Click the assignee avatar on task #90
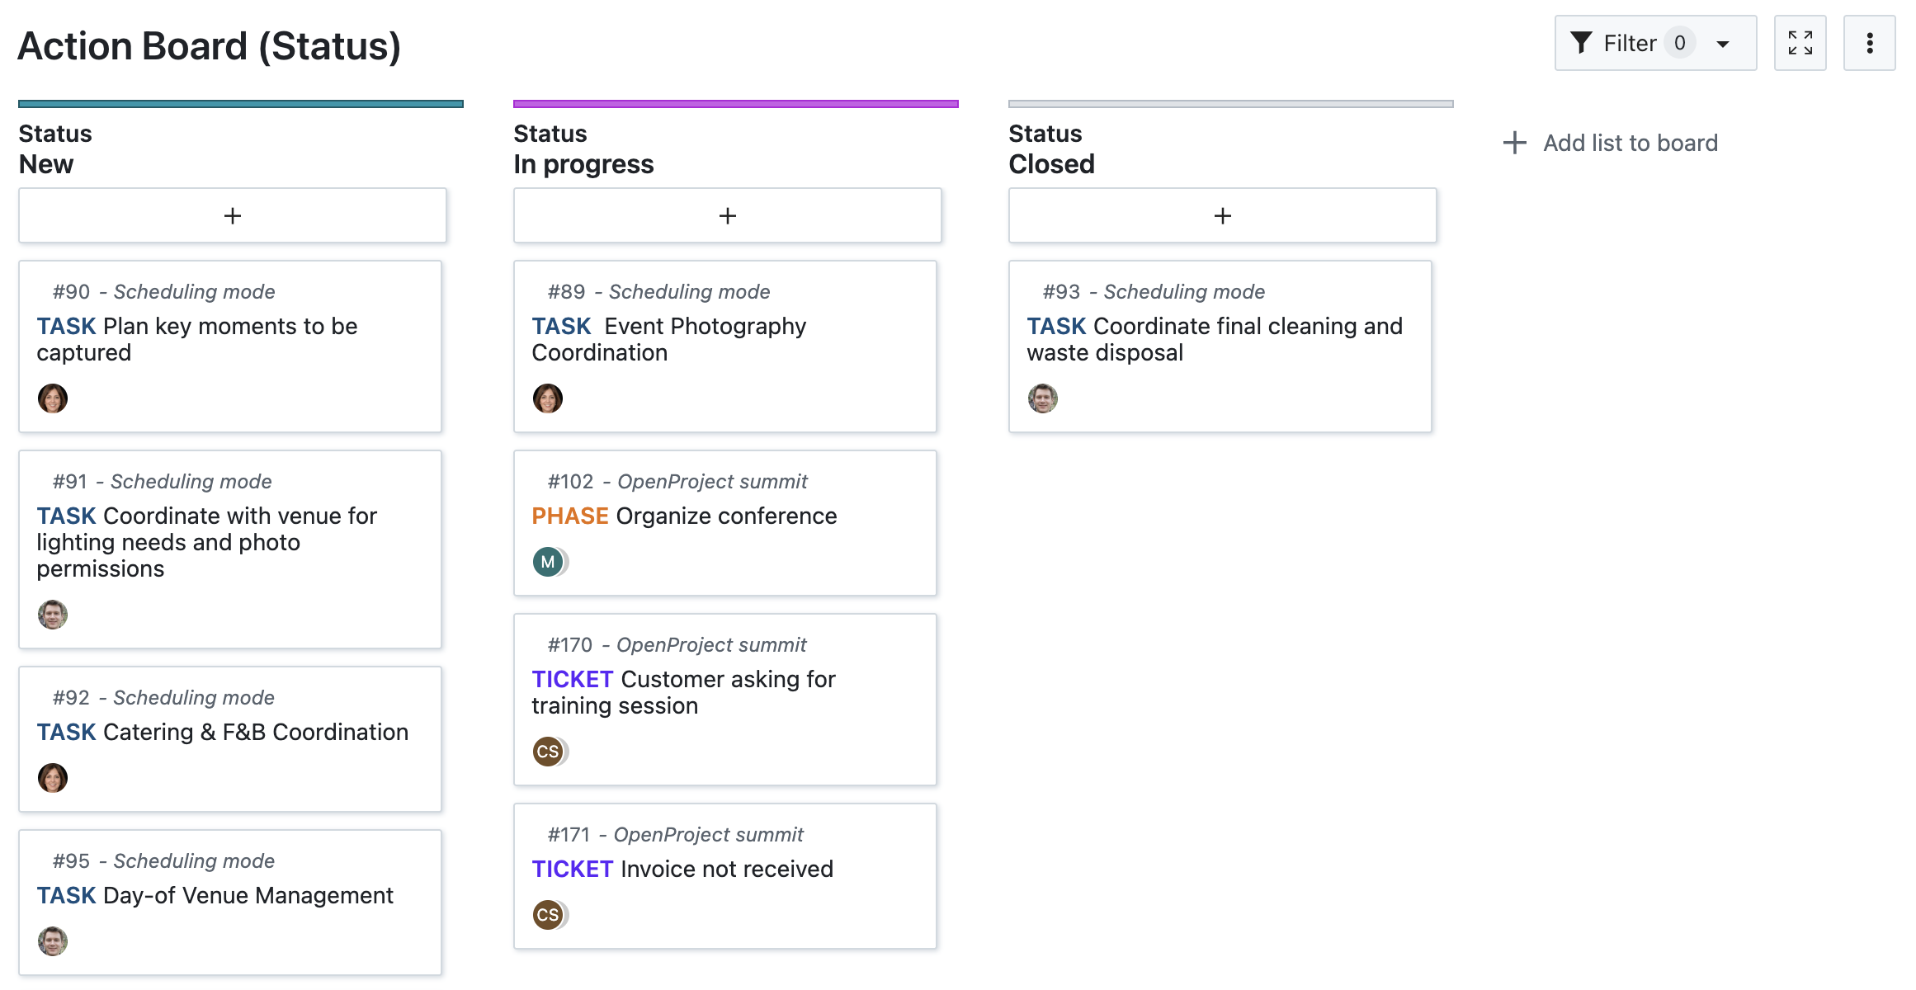1916x990 pixels. 53,398
